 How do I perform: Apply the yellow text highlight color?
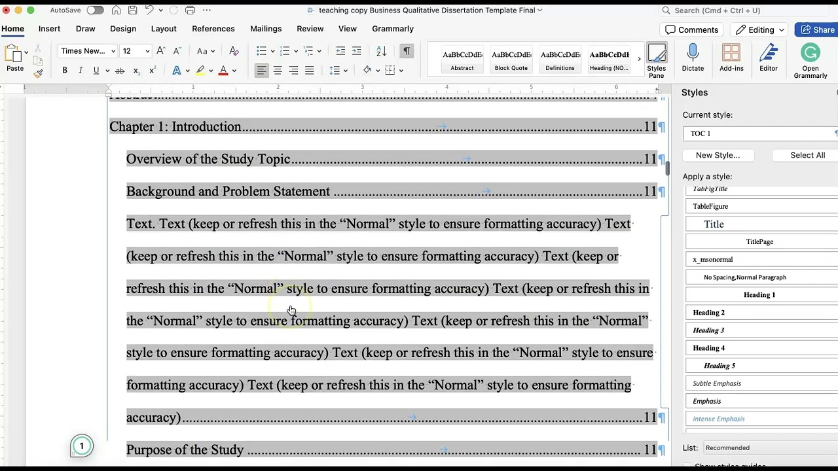200,71
